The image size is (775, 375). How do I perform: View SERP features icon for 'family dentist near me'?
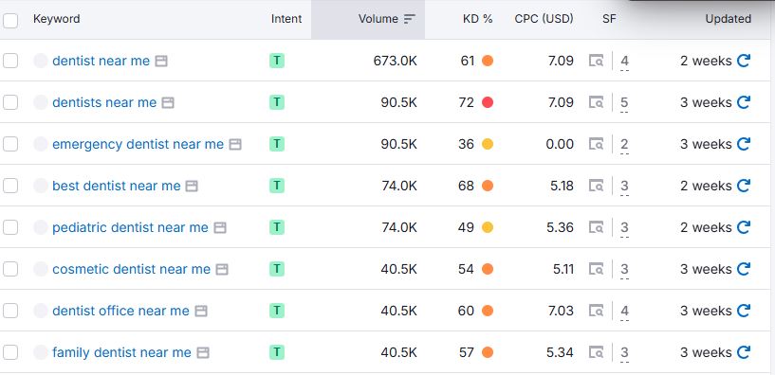tap(596, 352)
